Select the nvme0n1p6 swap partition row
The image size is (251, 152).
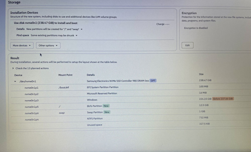pyautogui.click(x=32, y=113)
